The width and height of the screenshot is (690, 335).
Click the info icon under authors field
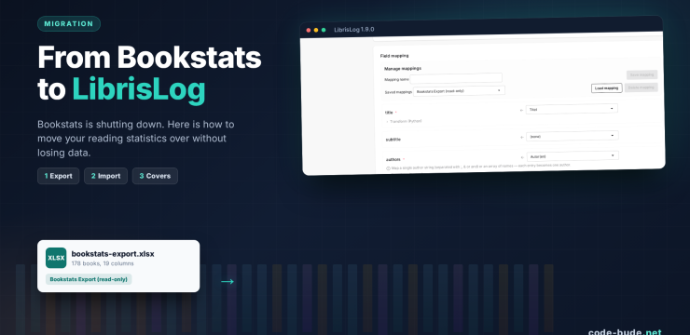(x=388, y=168)
